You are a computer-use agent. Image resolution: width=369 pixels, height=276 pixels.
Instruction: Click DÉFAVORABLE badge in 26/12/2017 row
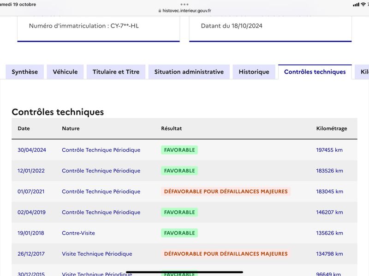point(226,254)
